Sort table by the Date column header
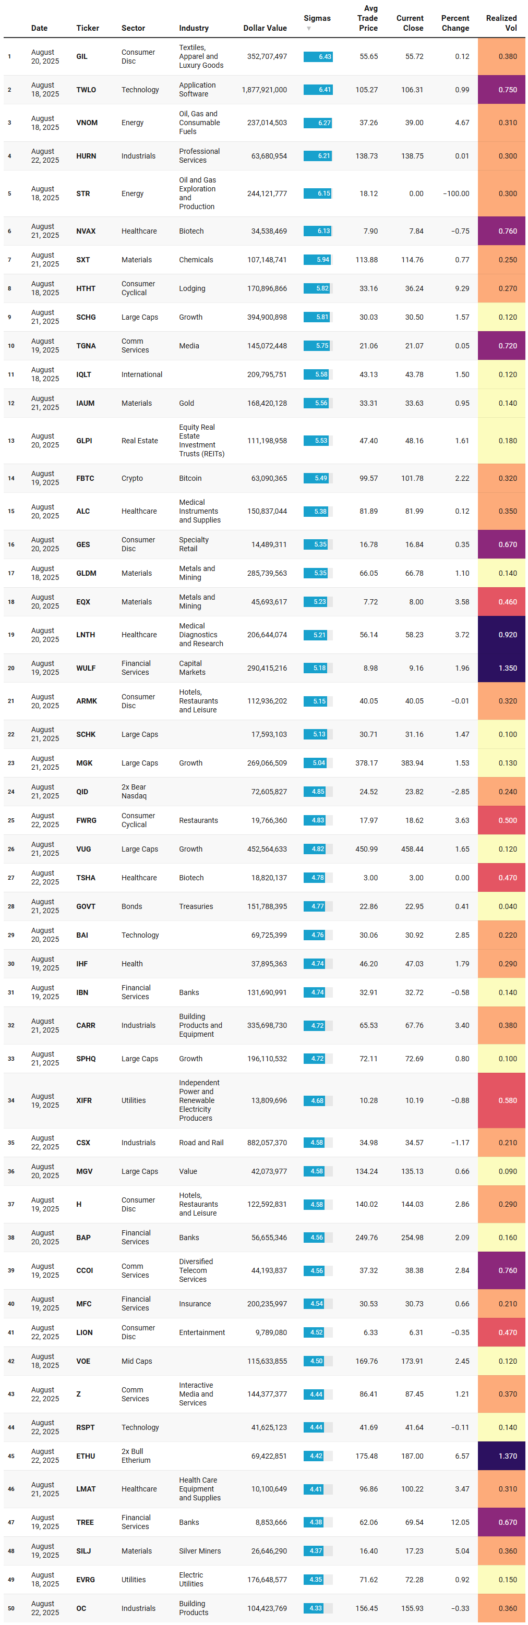Image resolution: width=528 pixels, height=1625 pixels. pyautogui.click(x=39, y=28)
